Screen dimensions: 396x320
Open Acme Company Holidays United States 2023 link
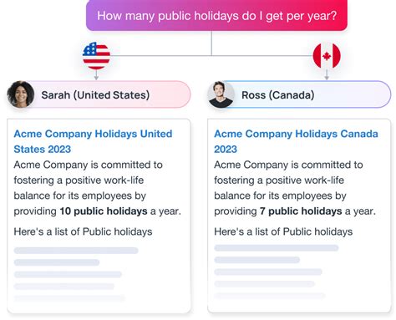point(93,141)
